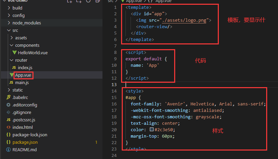Screen dimensions: 278x159
Task: Click the gear icon beside .editorconfig
Action: click(8, 105)
